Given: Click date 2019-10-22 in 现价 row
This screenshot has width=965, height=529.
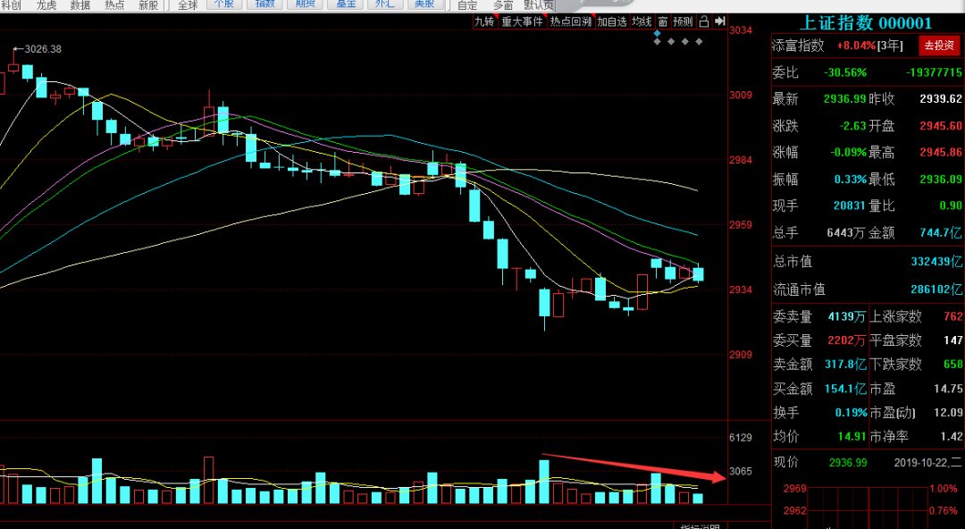Looking at the screenshot, I should (920, 462).
